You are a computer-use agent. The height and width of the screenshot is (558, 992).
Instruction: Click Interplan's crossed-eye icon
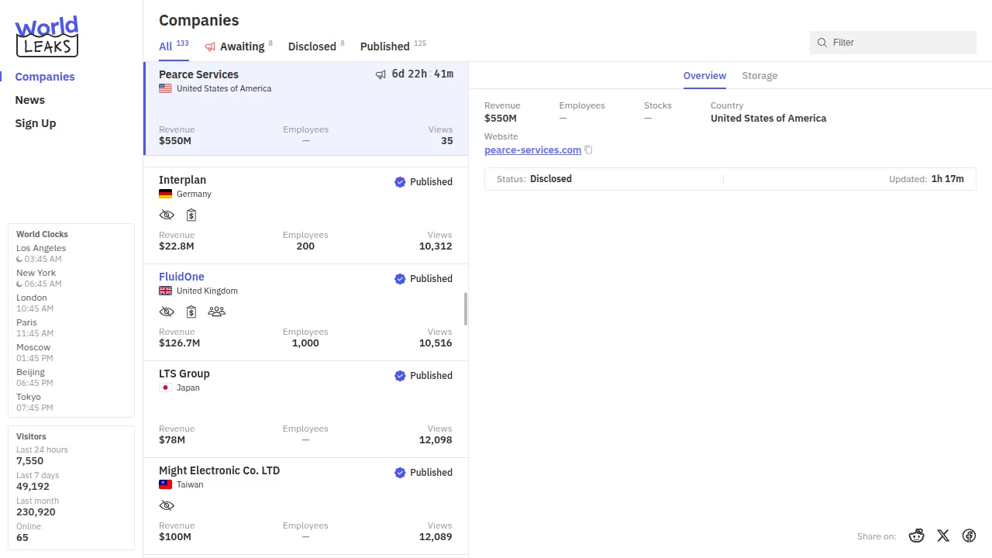tap(167, 215)
